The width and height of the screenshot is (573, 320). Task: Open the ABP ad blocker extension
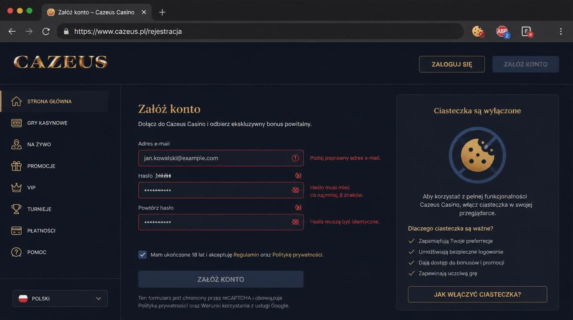click(503, 31)
